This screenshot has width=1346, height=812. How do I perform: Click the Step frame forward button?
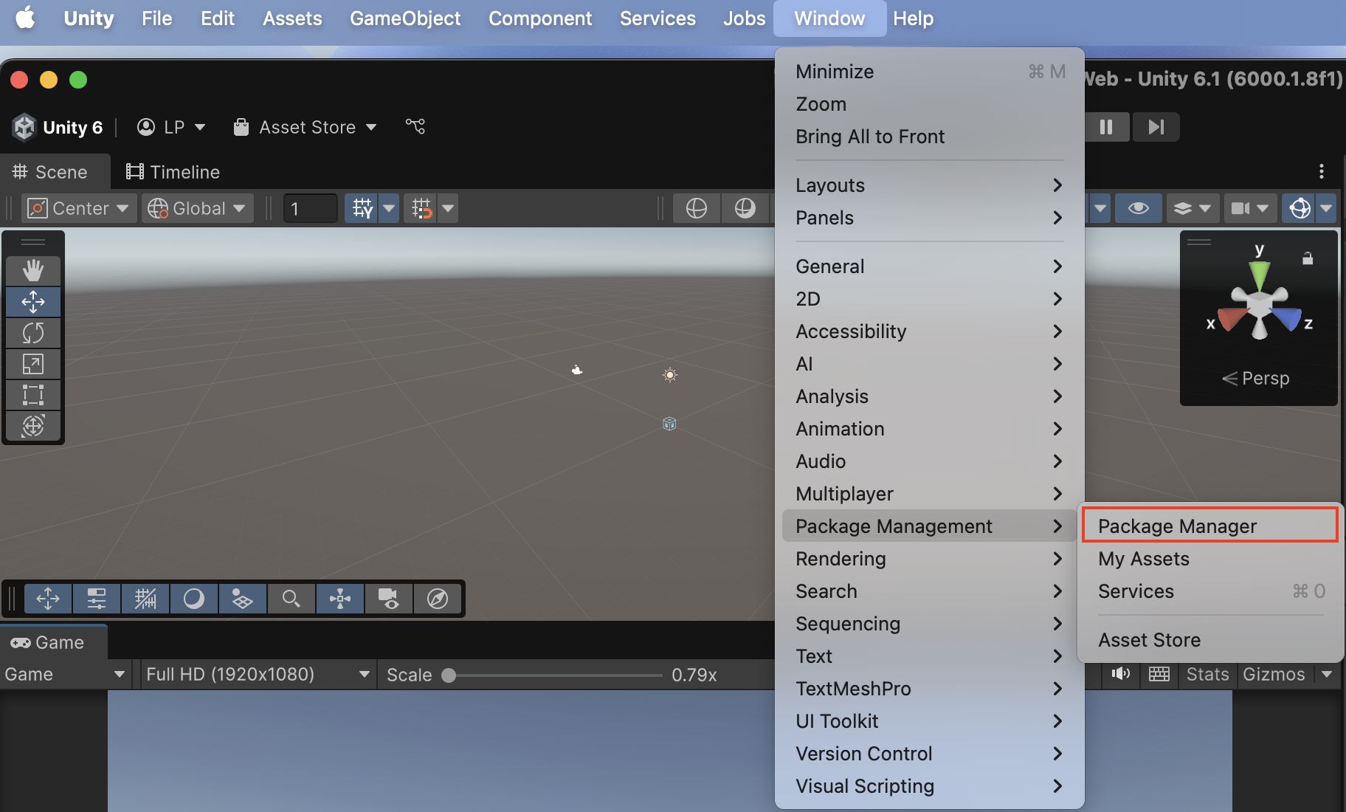pos(1156,127)
